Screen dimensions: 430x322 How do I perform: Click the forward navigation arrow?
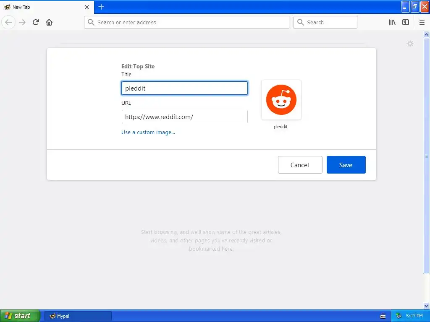click(x=22, y=22)
